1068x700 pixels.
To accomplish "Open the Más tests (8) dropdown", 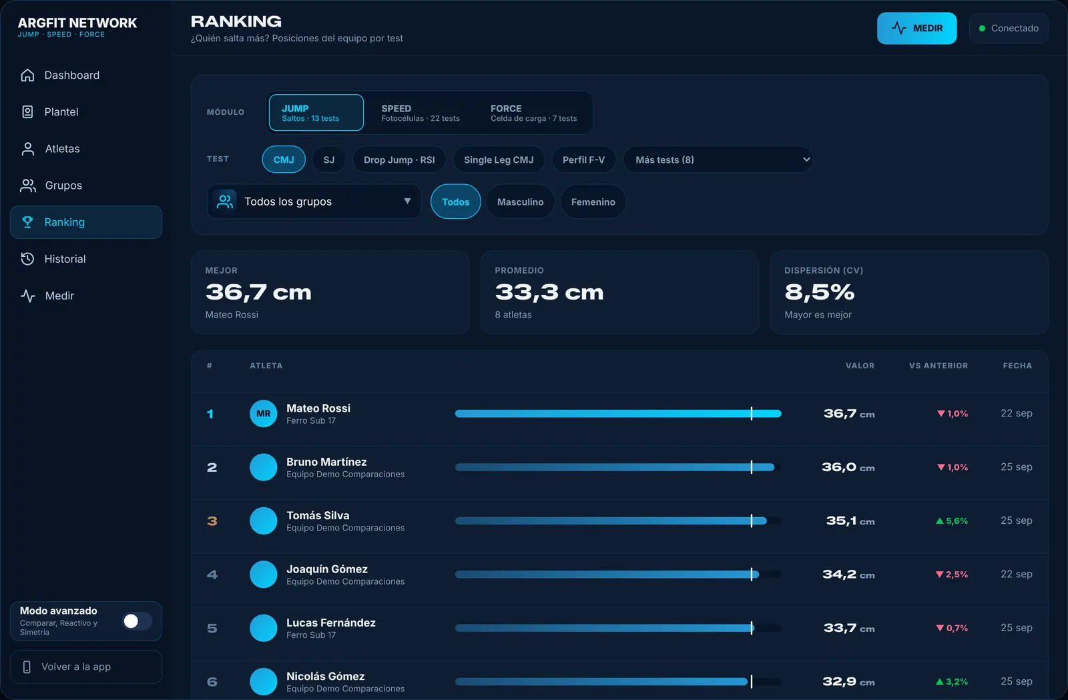I will pos(718,159).
